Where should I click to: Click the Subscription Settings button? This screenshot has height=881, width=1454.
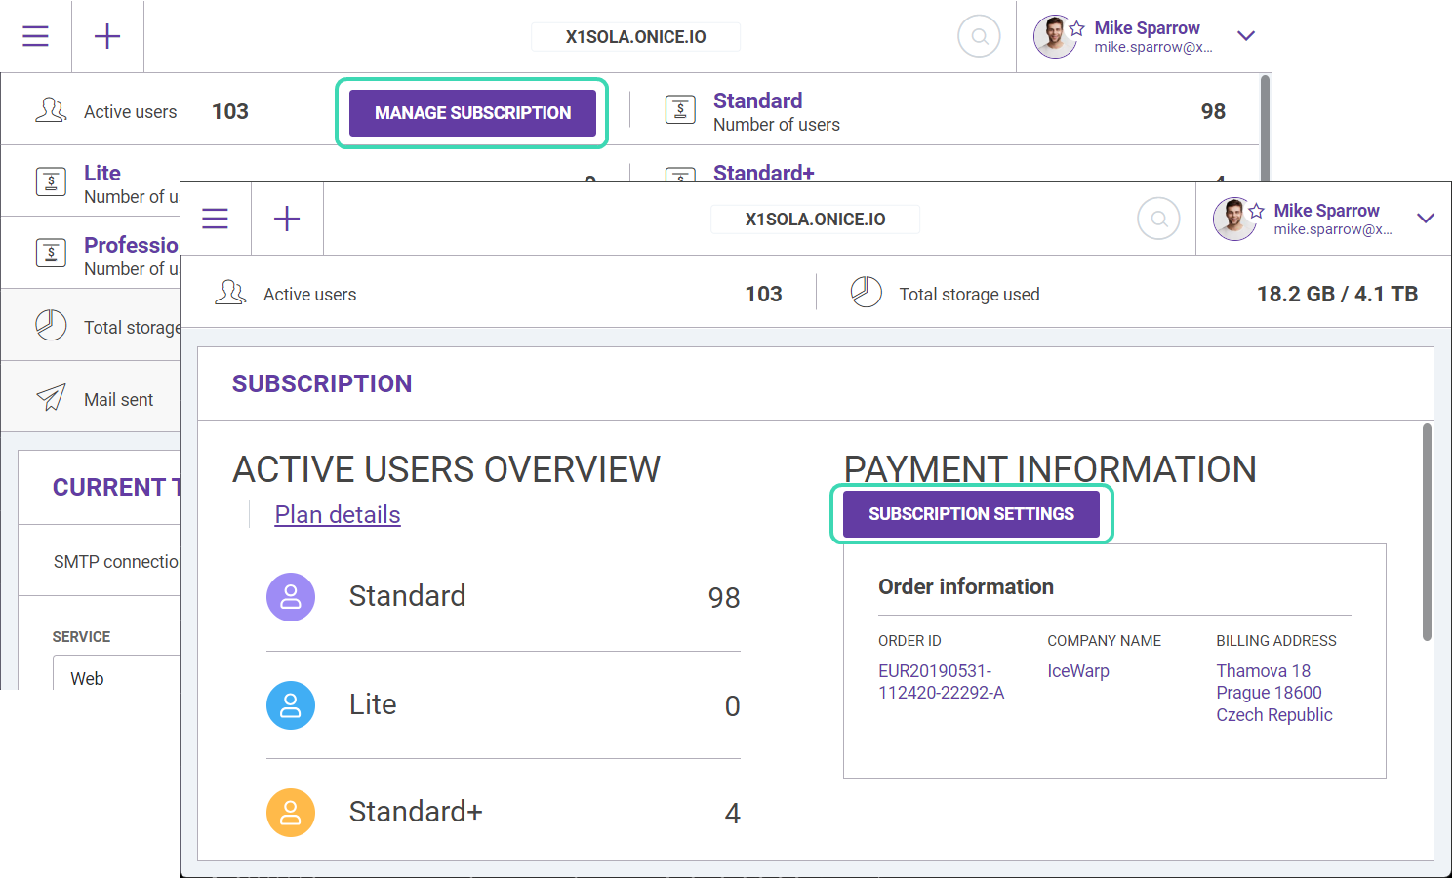click(x=972, y=514)
